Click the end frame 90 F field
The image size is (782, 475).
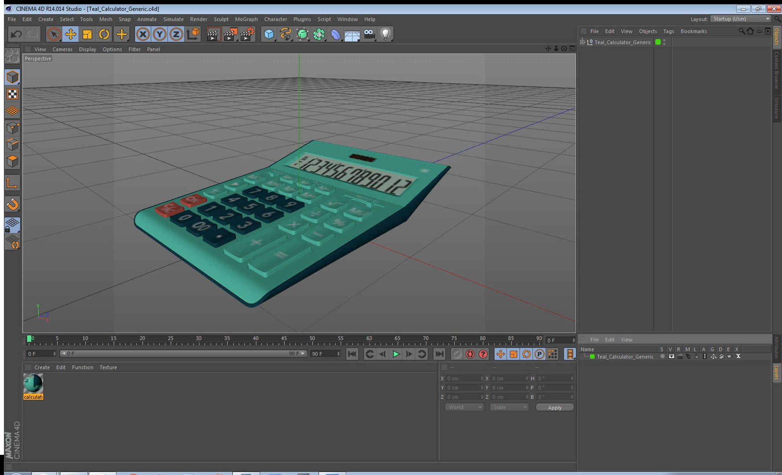(x=326, y=354)
